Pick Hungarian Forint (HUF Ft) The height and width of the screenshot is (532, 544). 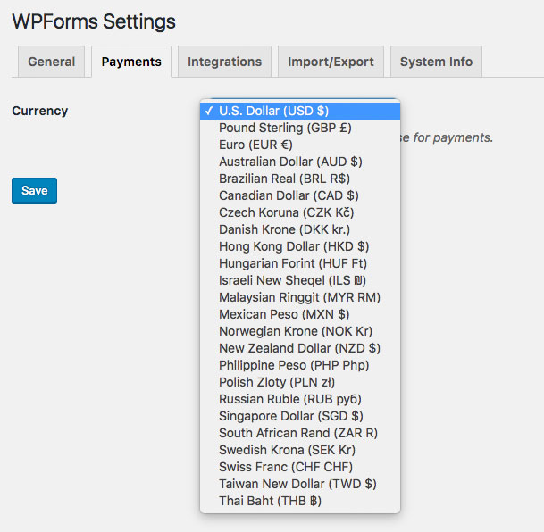click(x=300, y=263)
